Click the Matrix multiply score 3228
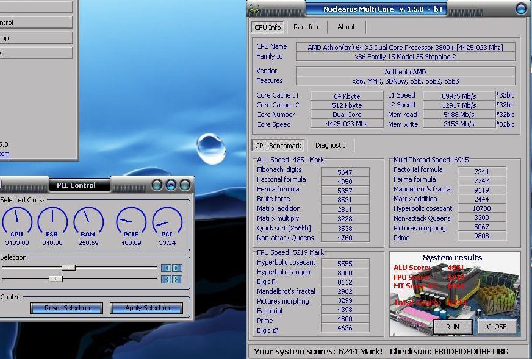532x359 pixels. (345, 219)
